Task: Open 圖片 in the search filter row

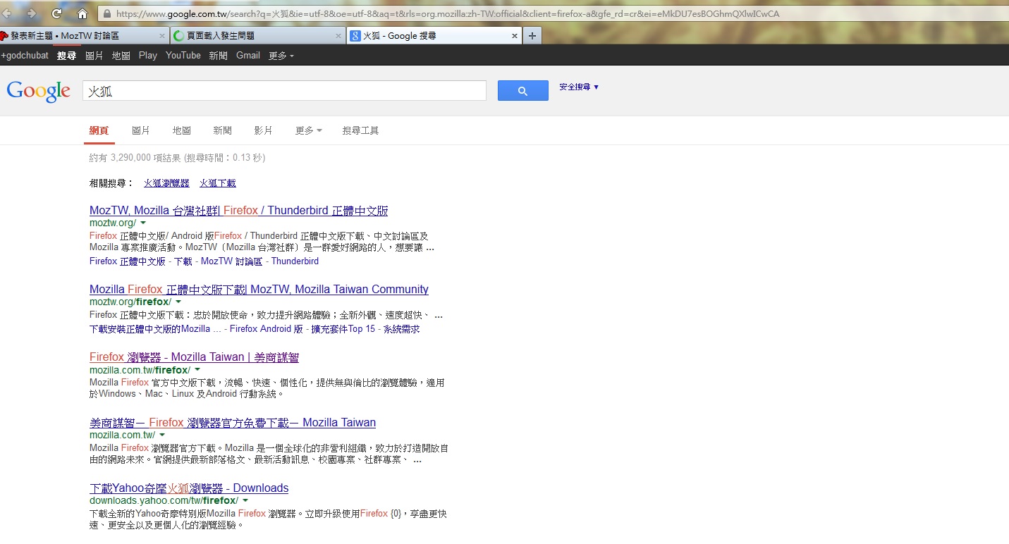Action: click(x=141, y=130)
